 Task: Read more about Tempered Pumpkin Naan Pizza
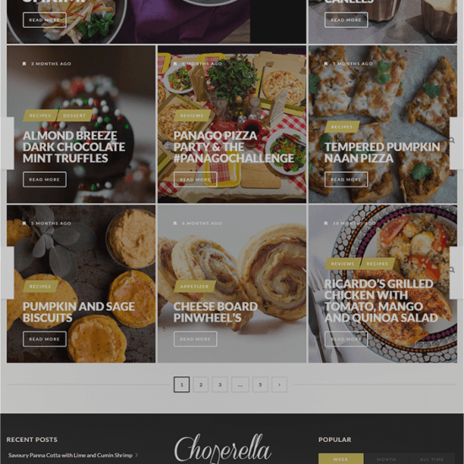click(x=346, y=180)
